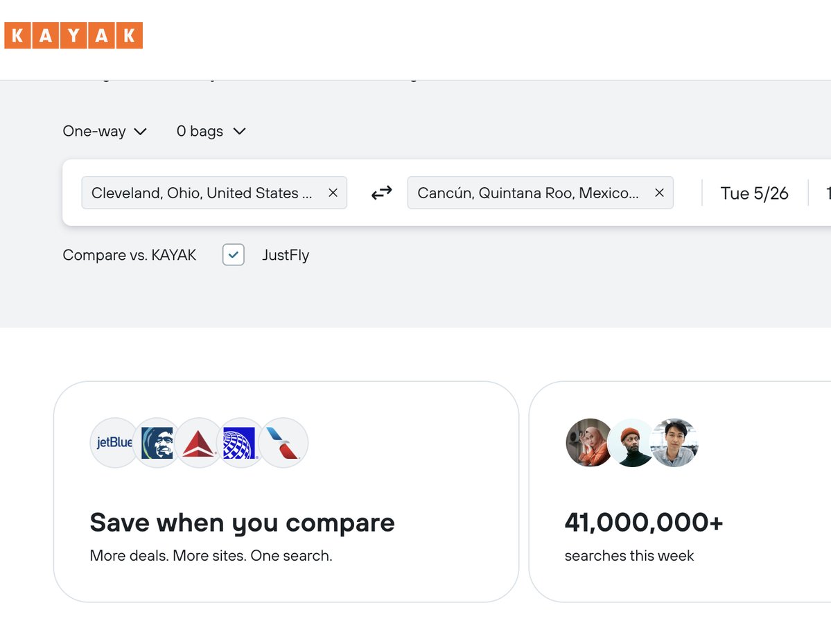Click the American Airlines logo
Viewport: 831px width, 621px height.
(x=283, y=442)
